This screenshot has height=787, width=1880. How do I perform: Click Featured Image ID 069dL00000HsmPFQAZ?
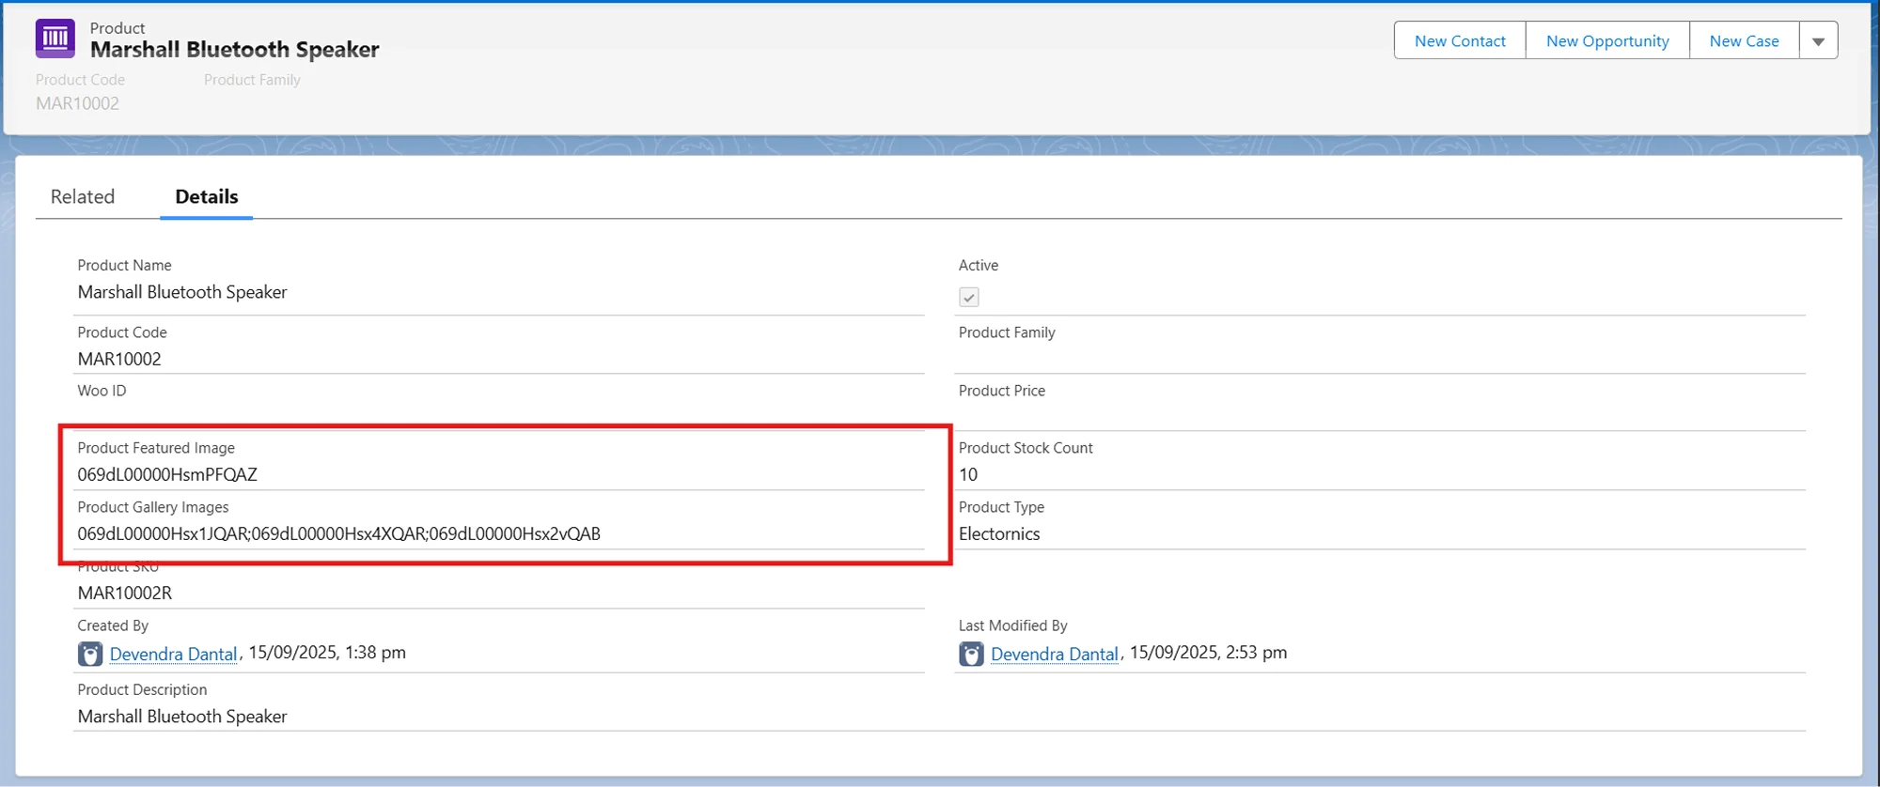167,474
